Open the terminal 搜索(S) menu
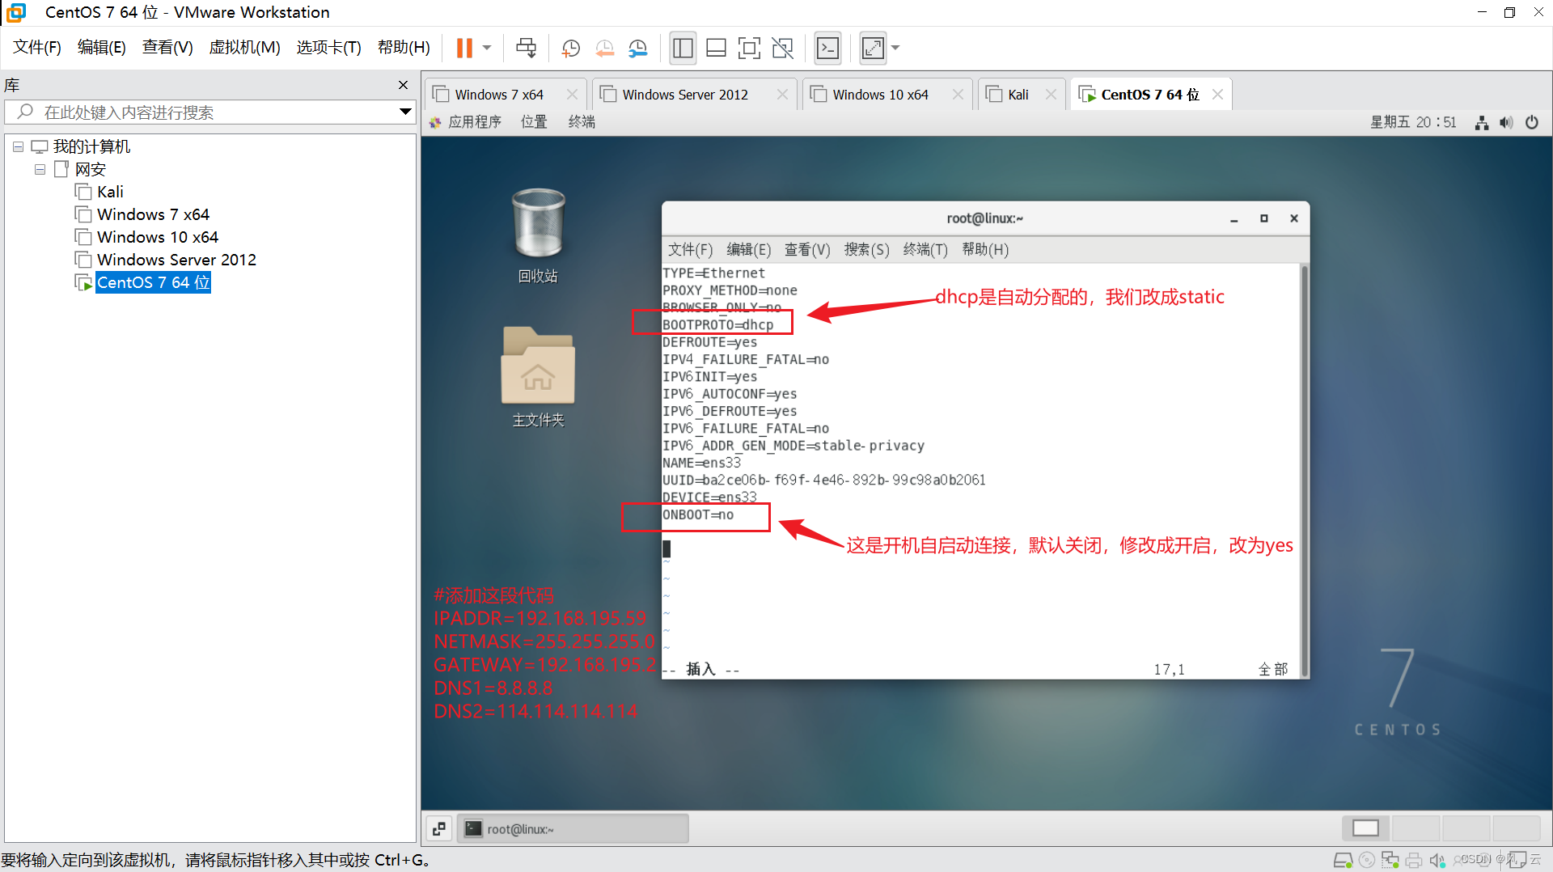Image resolution: width=1553 pixels, height=872 pixels. click(x=866, y=249)
